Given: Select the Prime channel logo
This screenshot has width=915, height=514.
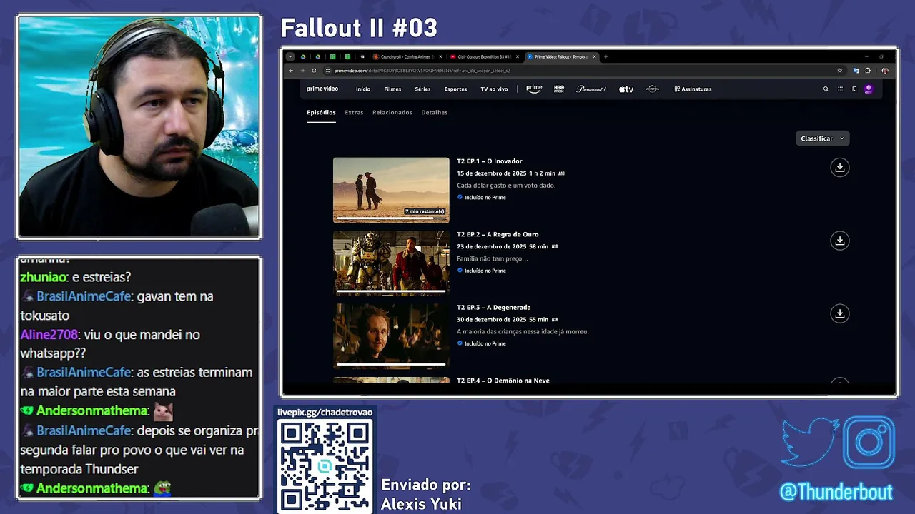Looking at the screenshot, I should [x=534, y=89].
